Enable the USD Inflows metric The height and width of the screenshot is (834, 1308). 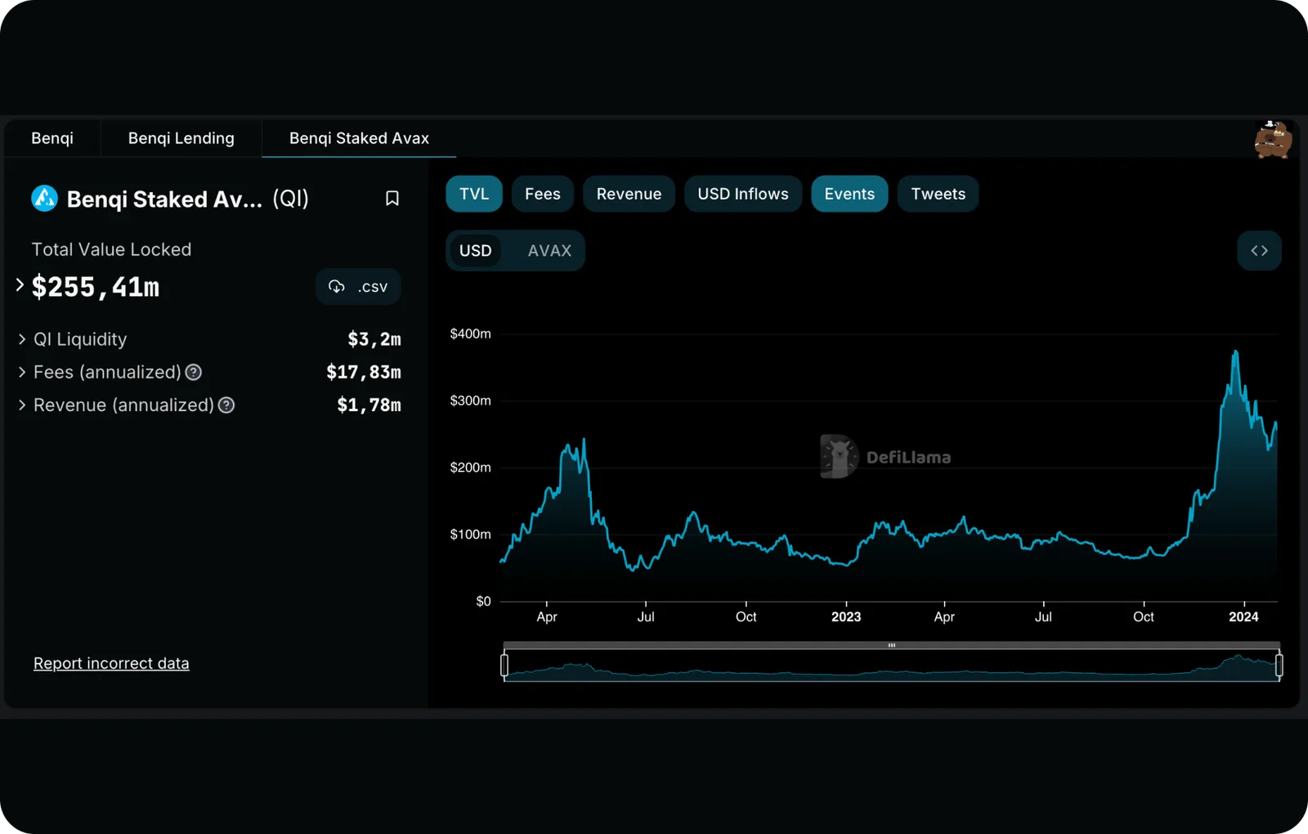pos(743,194)
